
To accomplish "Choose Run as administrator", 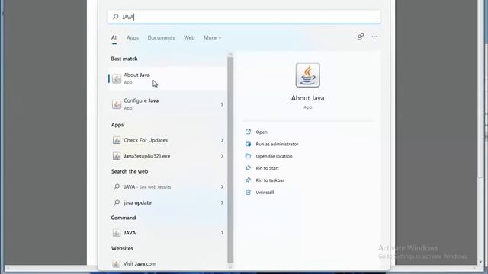I will (x=277, y=144).
